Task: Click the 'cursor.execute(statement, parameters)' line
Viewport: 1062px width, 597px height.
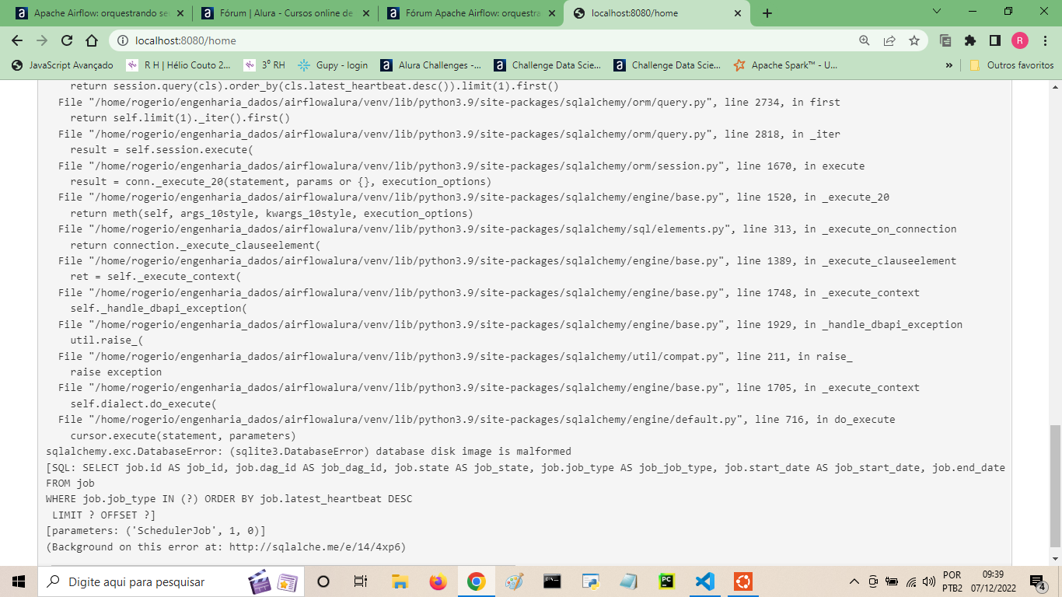Action: pyautogui.click(x=183, y=436)
